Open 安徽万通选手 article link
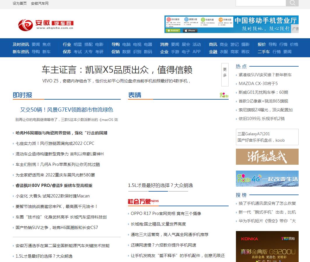310x262 pixels. (x=62, y=246)
